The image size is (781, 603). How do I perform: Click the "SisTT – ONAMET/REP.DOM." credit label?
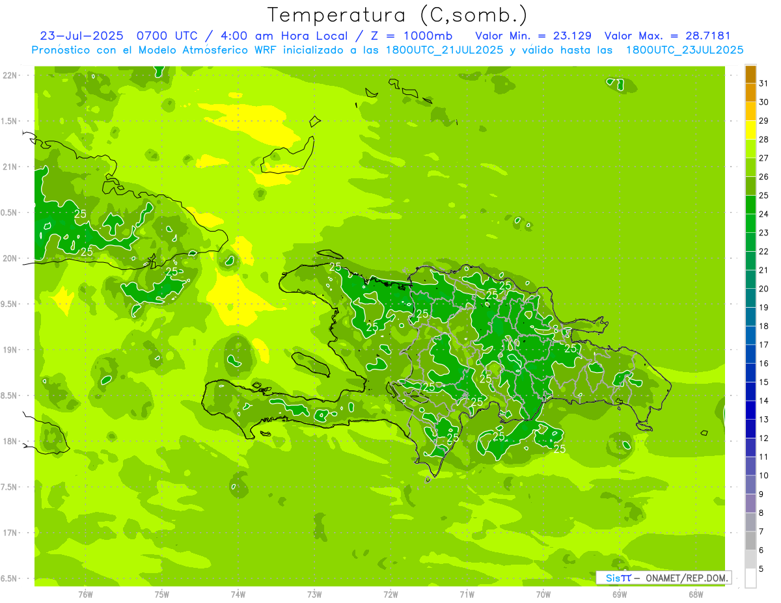[663, 578]
